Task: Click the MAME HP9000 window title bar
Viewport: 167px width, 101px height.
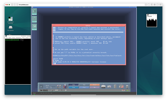Action: coord(81,7)
